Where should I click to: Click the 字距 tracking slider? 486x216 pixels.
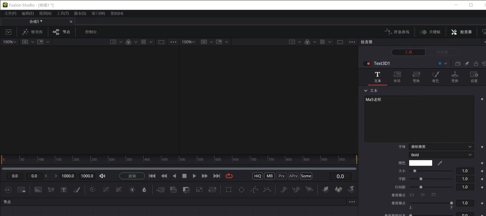431,179
